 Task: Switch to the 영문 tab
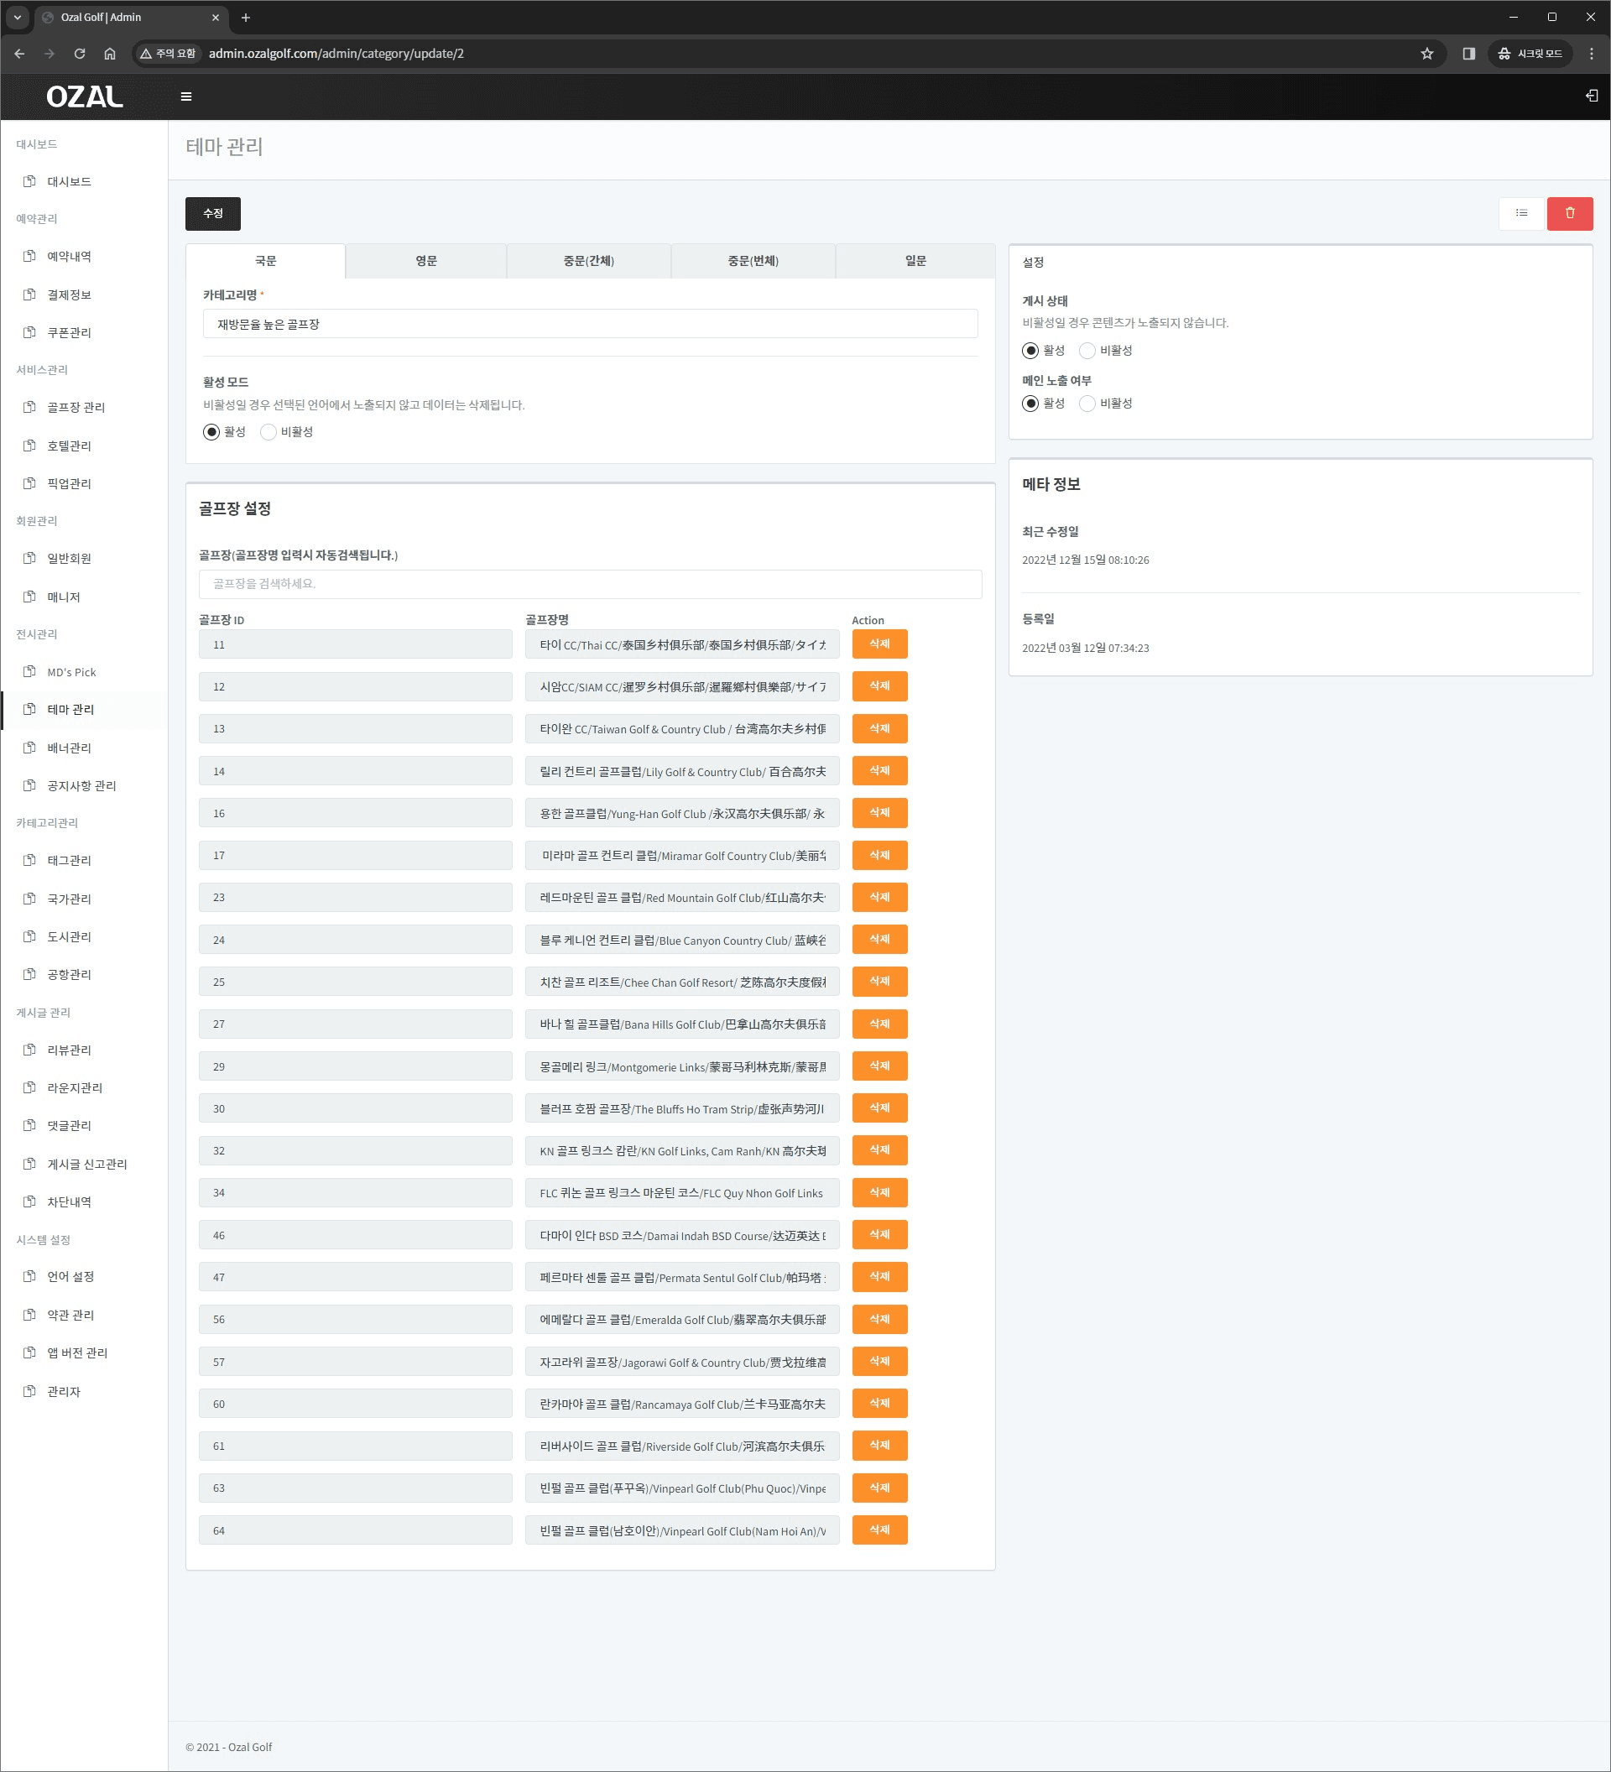point(425,261)
